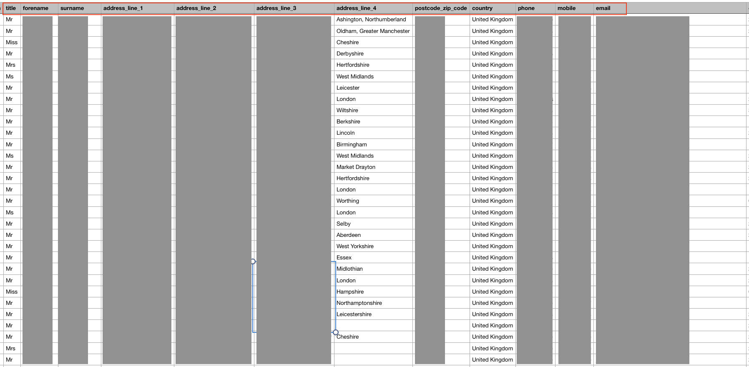Viewport: 749px width, 367px height.
Task: Select the 'Leicester' address cell
Action: tap(374, 88)
